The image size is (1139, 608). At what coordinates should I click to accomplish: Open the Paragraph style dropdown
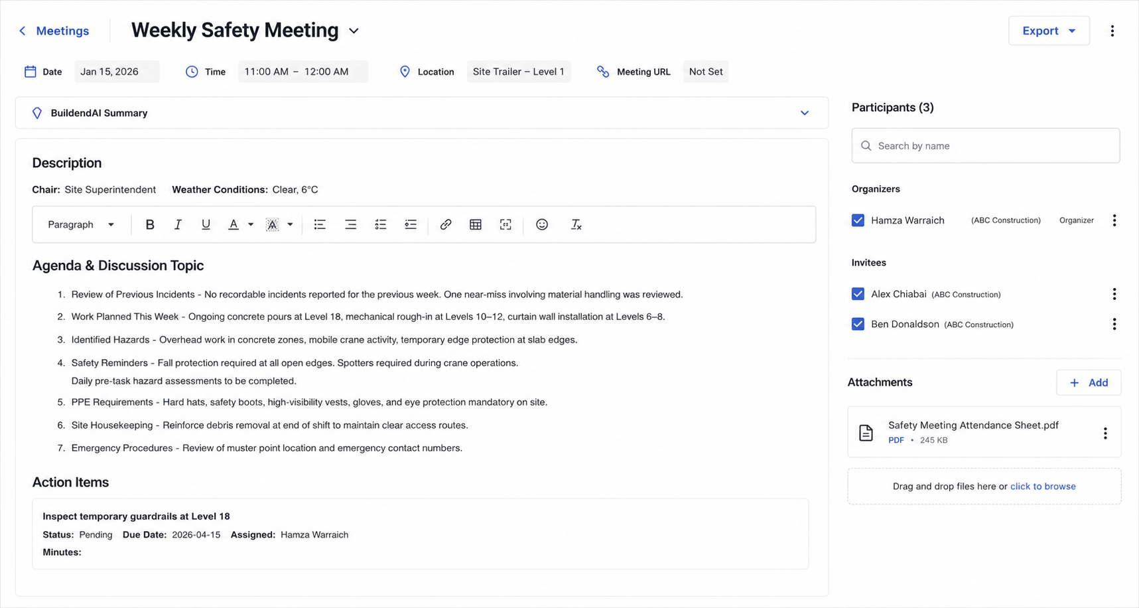point(81,224)
